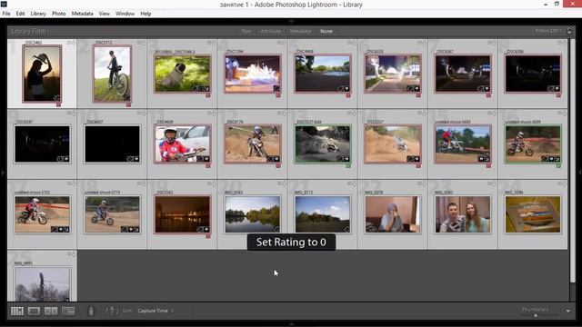The width and height of the screenshot is (582, 327).
Task: Select the light-trail fountain photo at night
Action: [253, 74]
